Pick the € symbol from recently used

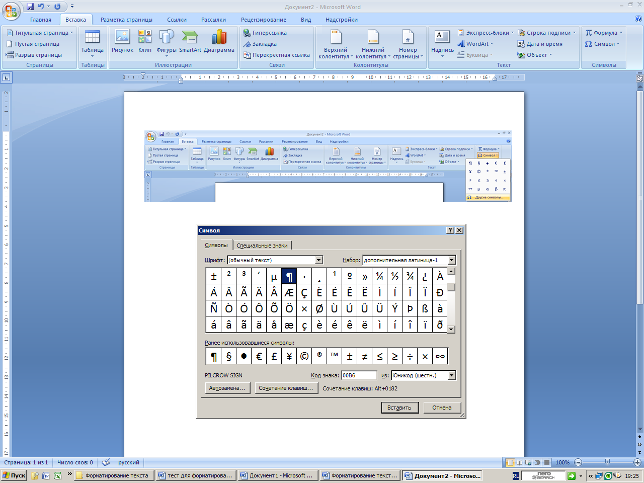259,356
